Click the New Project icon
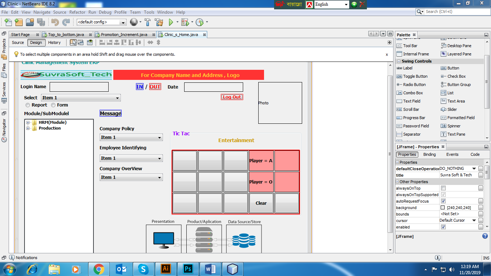 click(19, 22)
